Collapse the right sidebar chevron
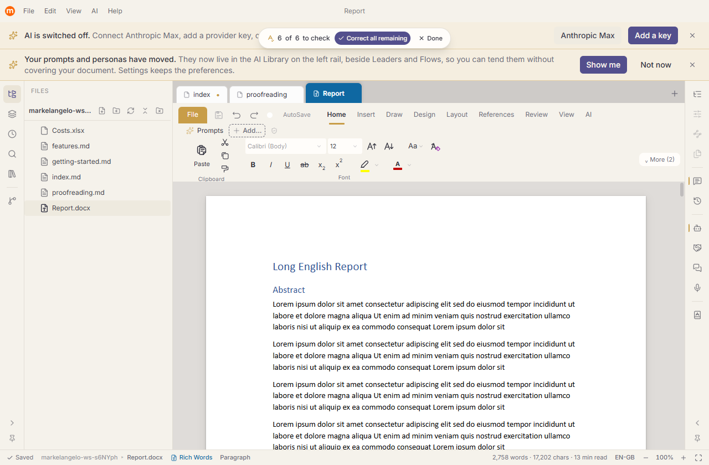The height and width of the screenshot is (465, 709). point(697,423)
